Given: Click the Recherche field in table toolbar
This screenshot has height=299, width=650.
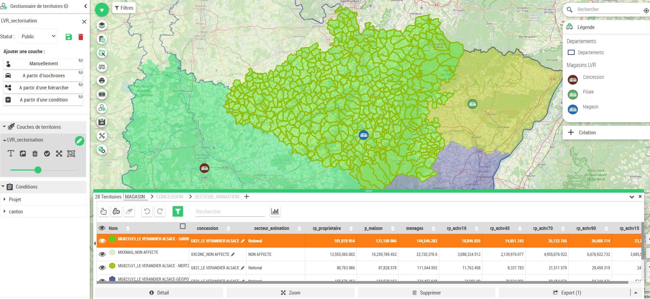Looking at the screenshot, I should click(230, 212).
